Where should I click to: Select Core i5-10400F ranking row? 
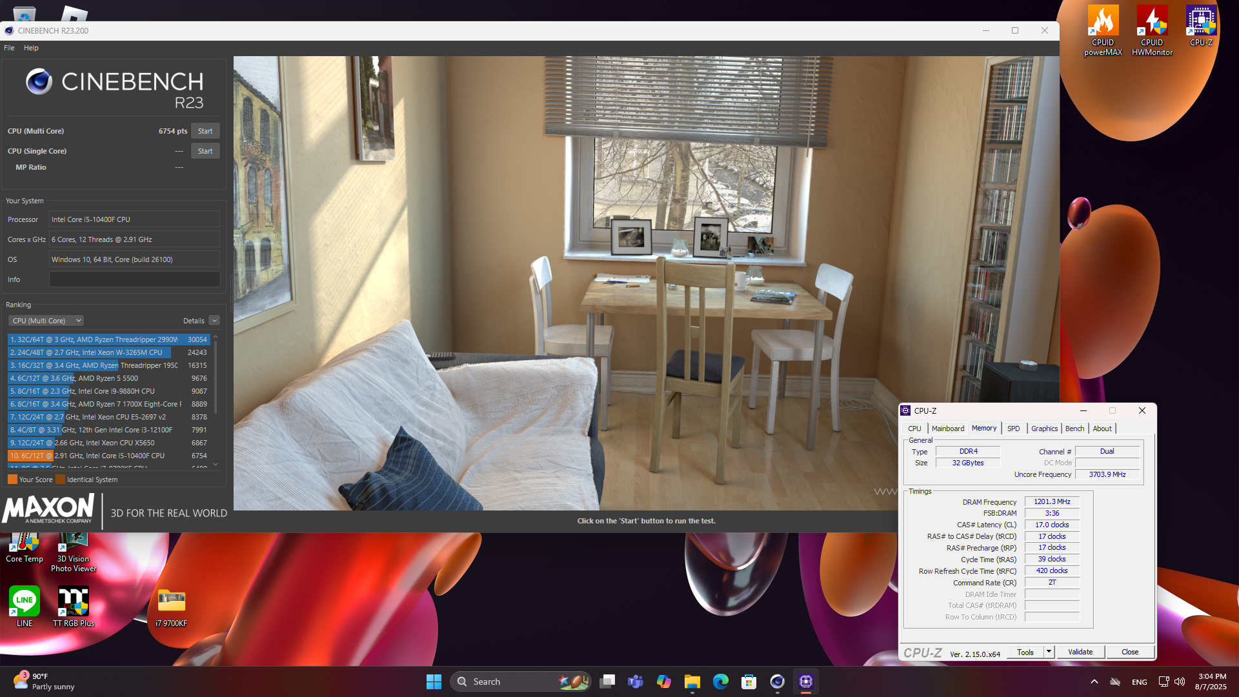pyautogui.click(x=108, y=456)
